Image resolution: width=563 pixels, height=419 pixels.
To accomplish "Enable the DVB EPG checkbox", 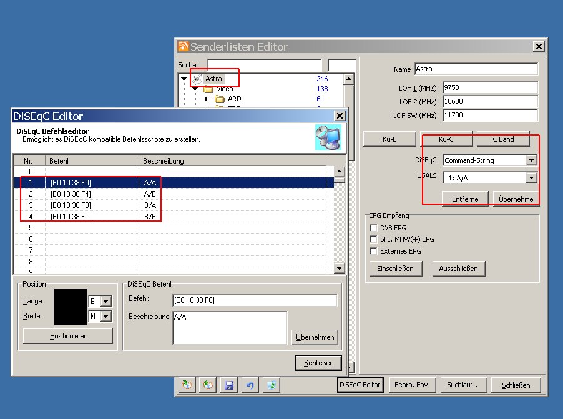I will click(374, 229).
